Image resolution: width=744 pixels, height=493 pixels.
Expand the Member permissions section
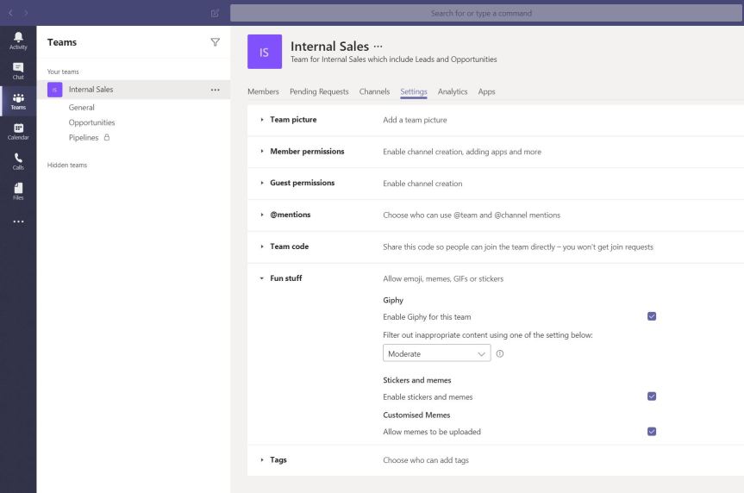point(306,152)
